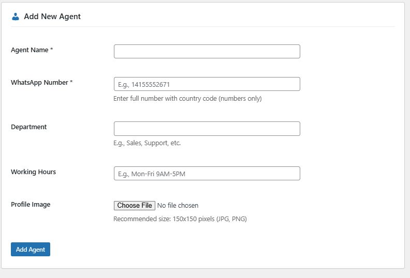Focus the Department text field
Viewport: 410px width, 278px height.
tap(207, 129)
